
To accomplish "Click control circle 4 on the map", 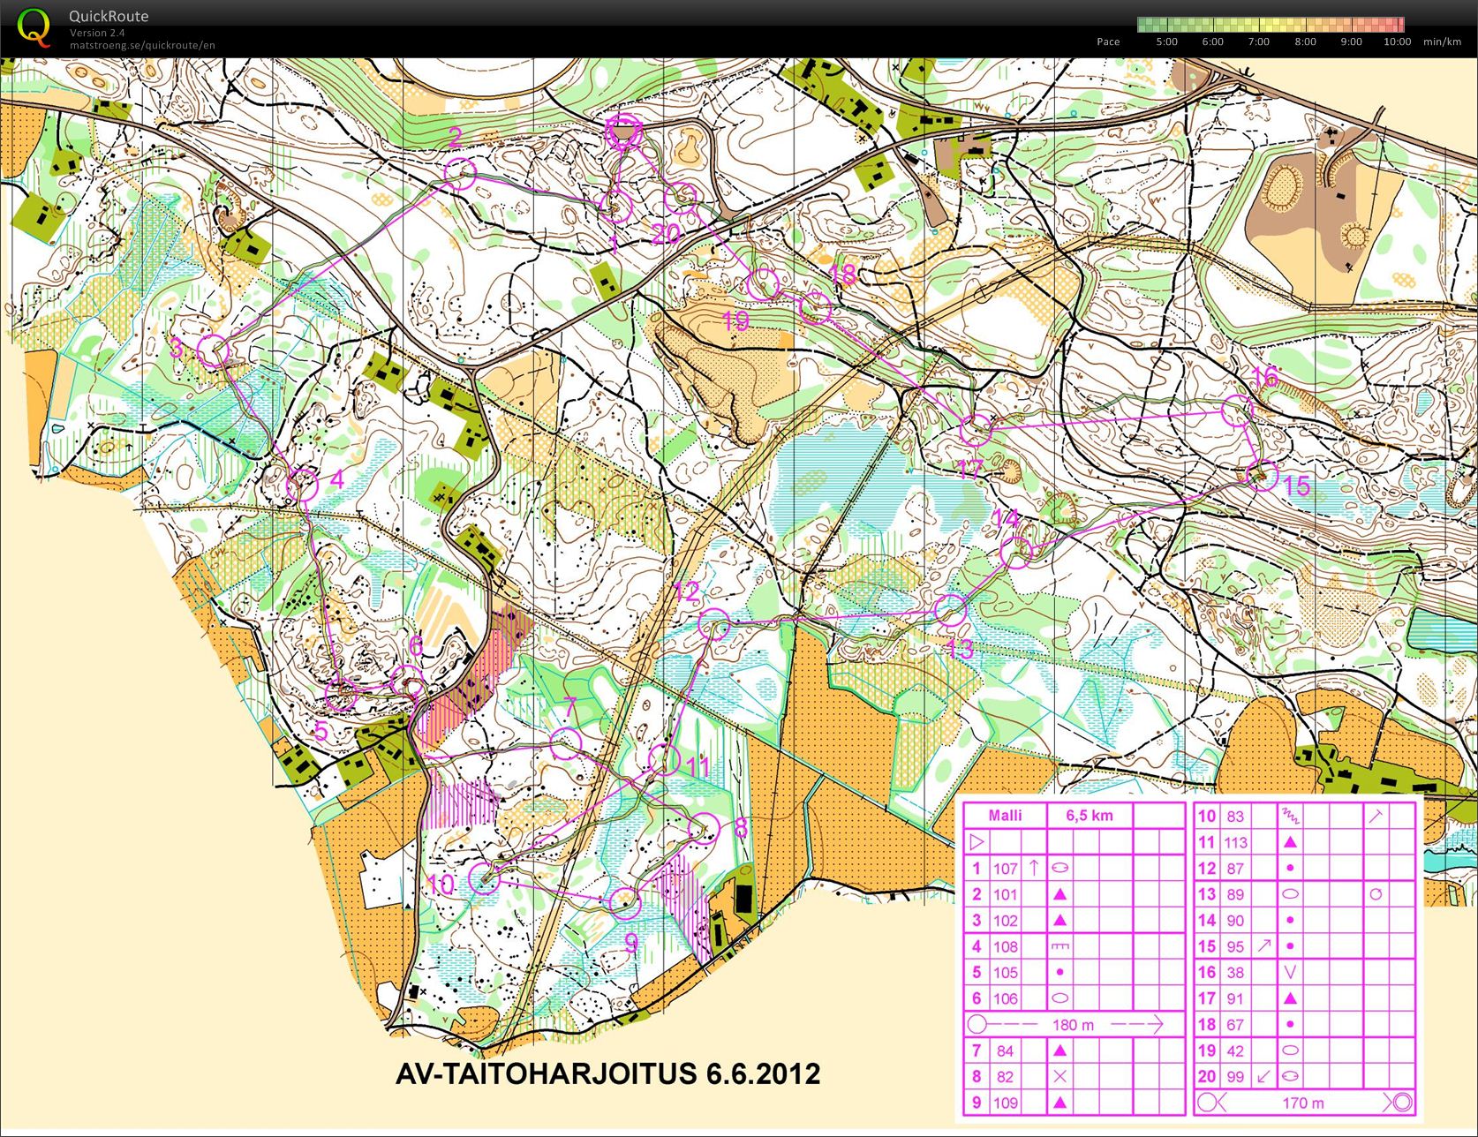I will [303, 484].
